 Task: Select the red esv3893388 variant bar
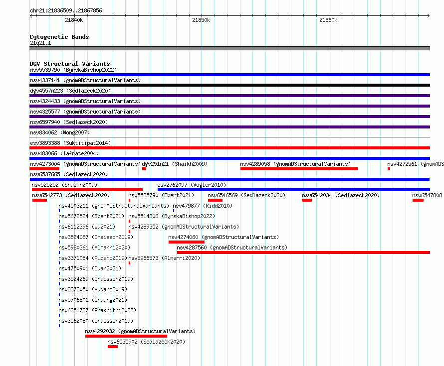coord(229,148)
